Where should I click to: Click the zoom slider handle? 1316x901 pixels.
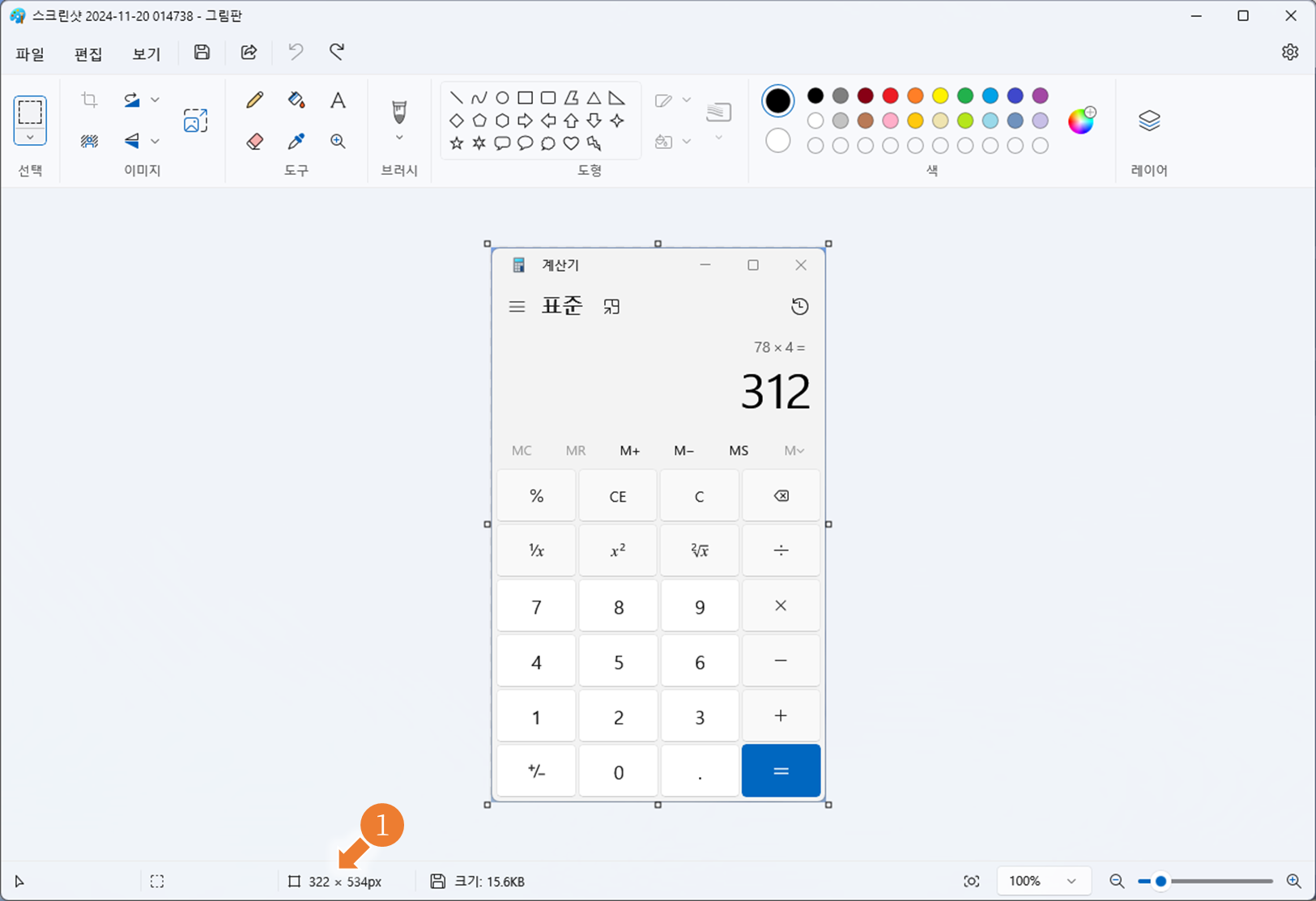[1161, 882]
